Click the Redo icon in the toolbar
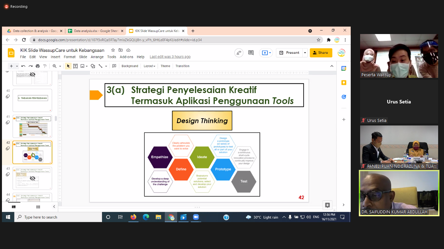 31,66
